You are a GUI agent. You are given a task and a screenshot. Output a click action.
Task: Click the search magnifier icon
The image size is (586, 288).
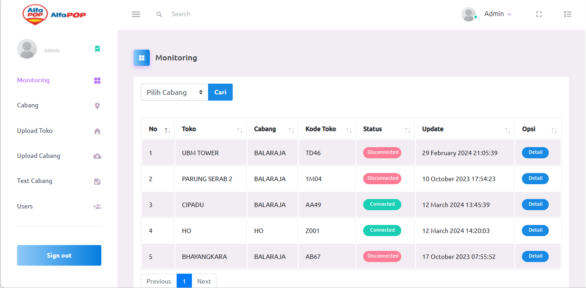159,14
